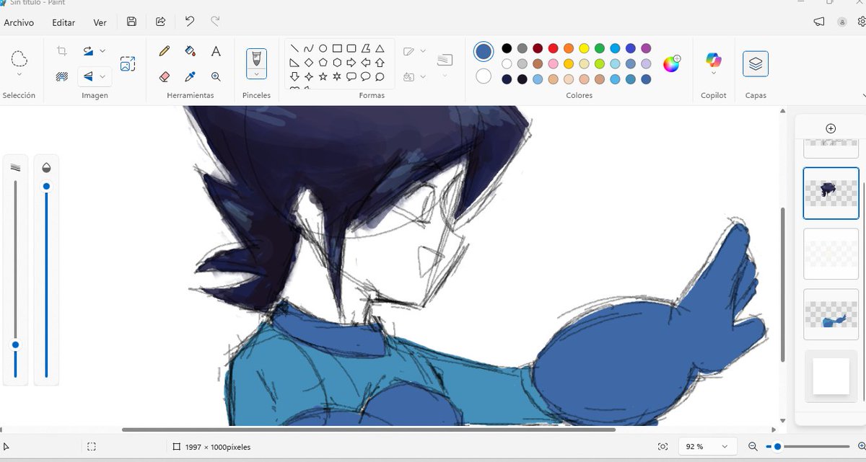
Task: Click the horizontal canvas scrollbar
Action: point(369,430)
